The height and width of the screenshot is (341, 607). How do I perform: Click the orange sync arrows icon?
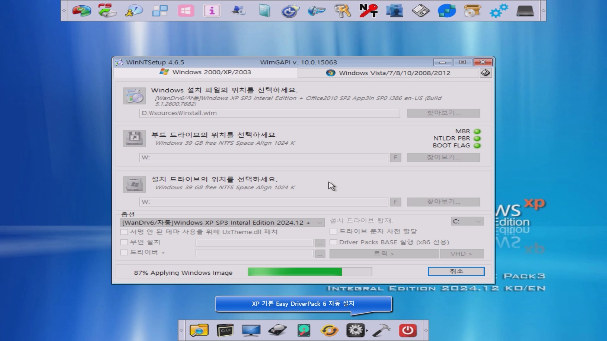329,331
